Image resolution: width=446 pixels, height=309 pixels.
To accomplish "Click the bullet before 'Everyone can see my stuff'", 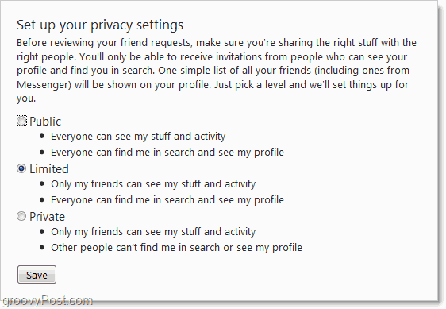I will 42,136.
